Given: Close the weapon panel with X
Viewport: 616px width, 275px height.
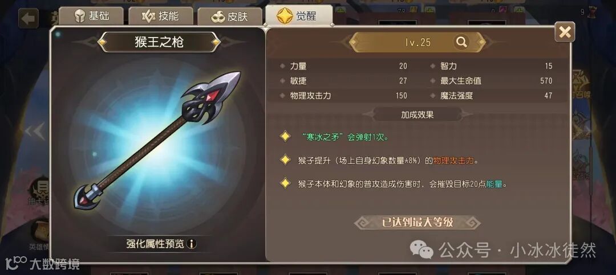Looking at the screenshot, I should [565, 32].
